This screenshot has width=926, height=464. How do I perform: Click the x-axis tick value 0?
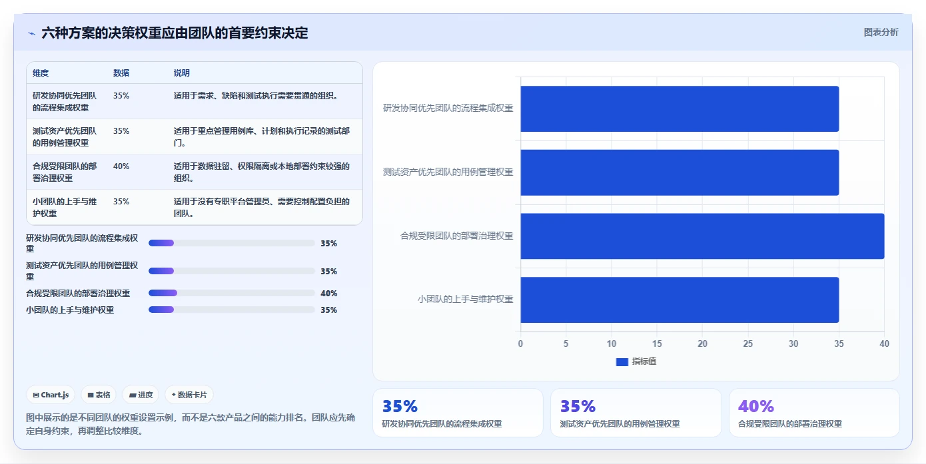click(520, 344)
